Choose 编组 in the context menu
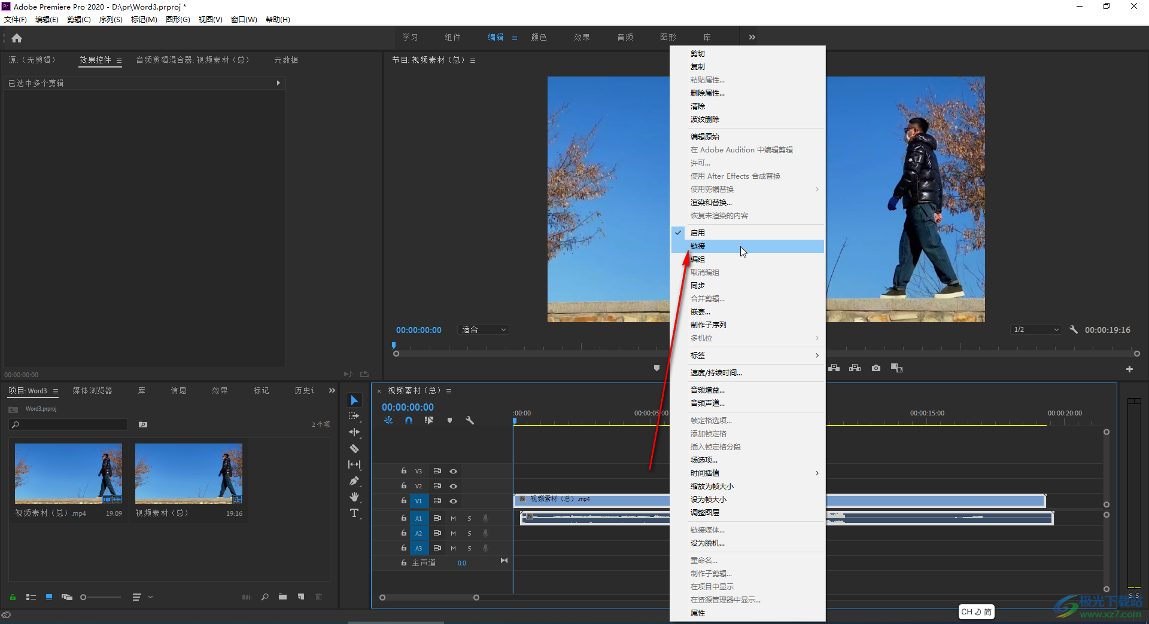This screenshot has height=624, width=1149. click(747, 259)
